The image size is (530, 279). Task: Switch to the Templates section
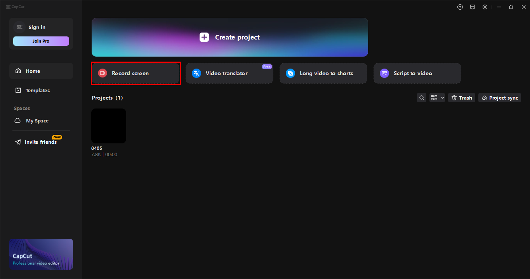tap(37, 90)
